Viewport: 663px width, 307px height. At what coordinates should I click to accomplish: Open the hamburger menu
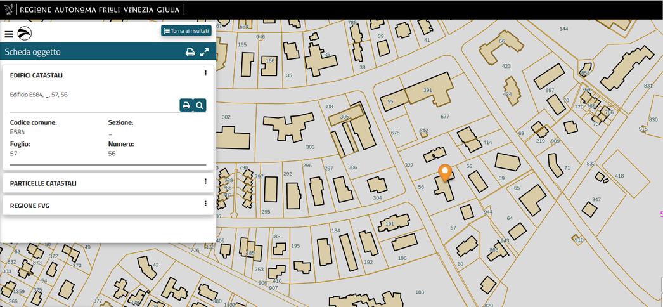click(9, 34)
